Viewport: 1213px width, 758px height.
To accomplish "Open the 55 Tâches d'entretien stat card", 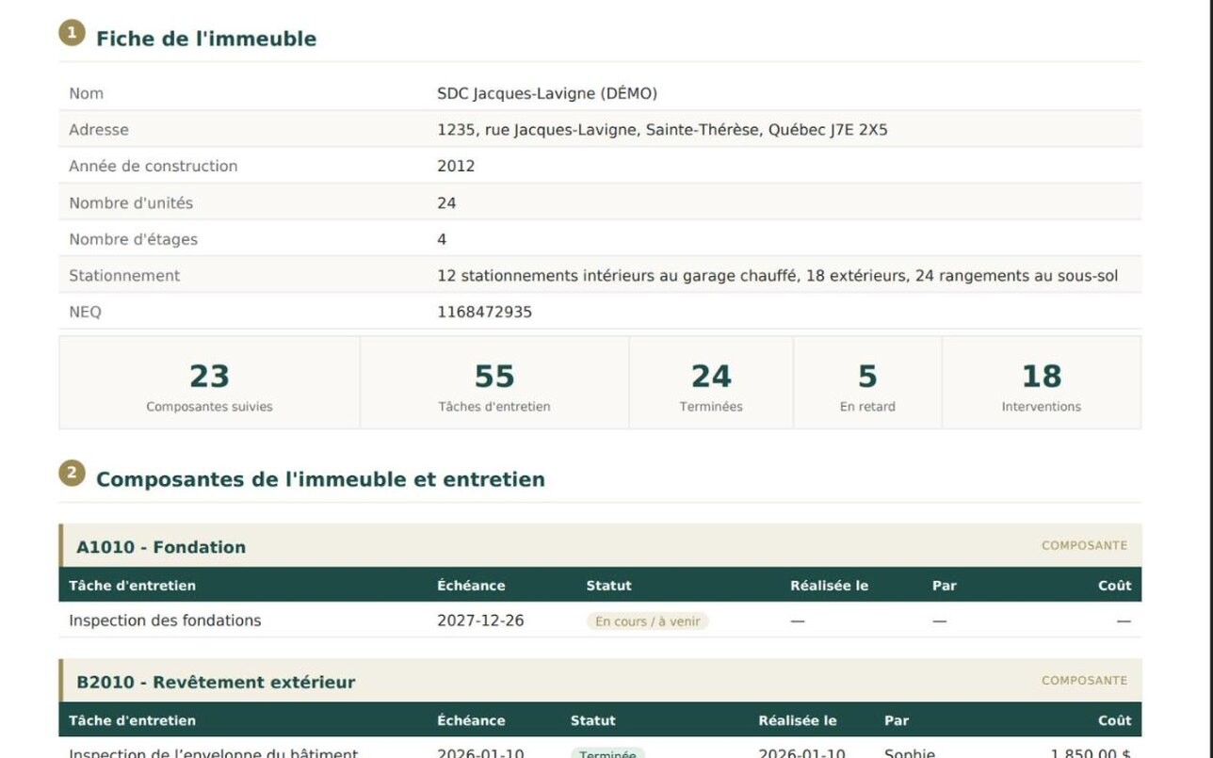I will [x=494, y=383].
